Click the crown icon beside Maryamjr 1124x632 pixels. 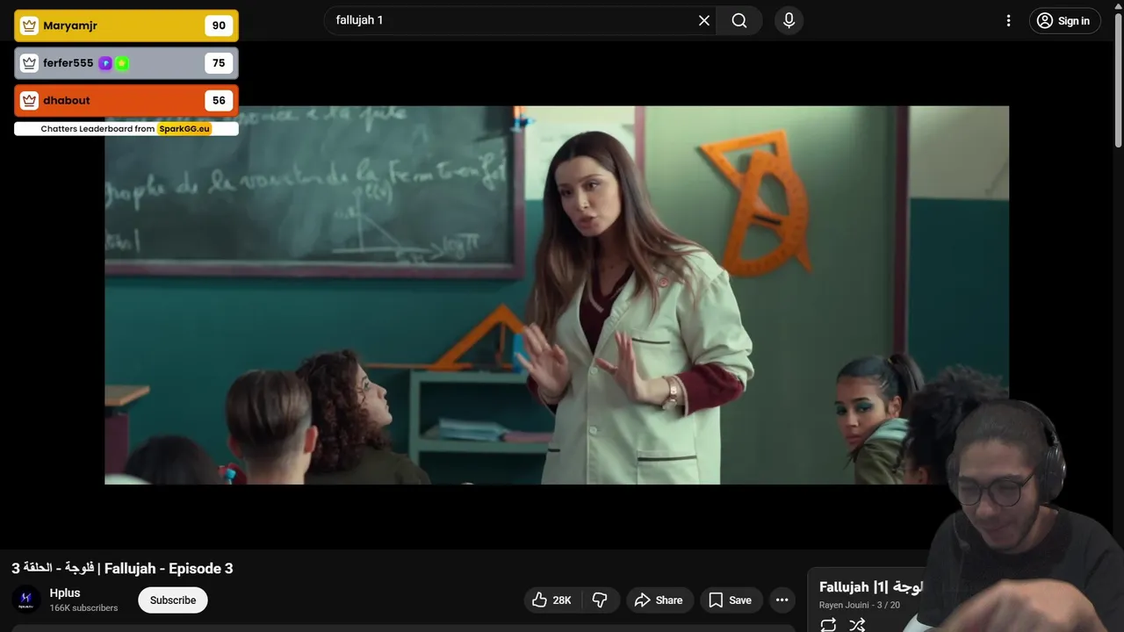click(29, 25)
